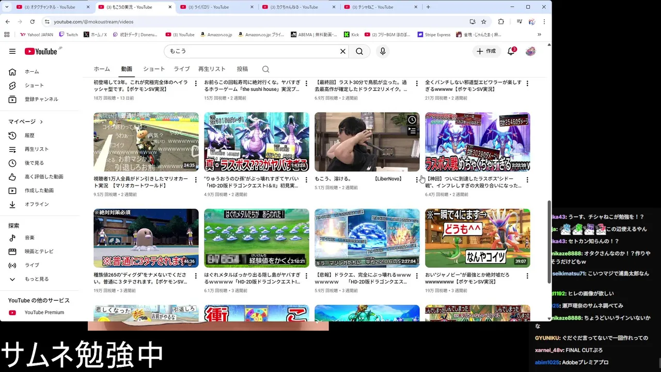Screen dimensions: 661x372
Task: Start voice search with microphone icon
Action: point(383,51)
